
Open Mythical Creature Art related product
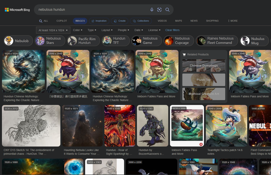click(204, 94)
